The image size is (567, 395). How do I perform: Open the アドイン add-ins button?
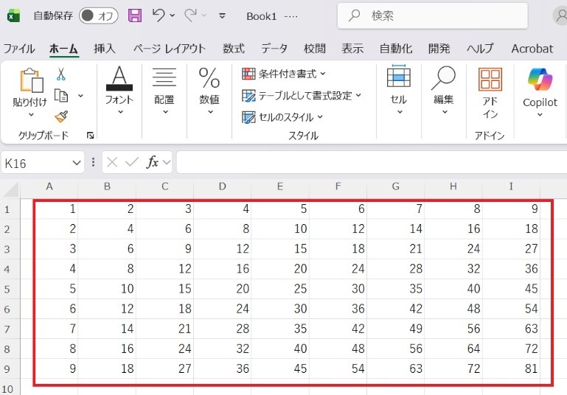(x=490, y=93)
